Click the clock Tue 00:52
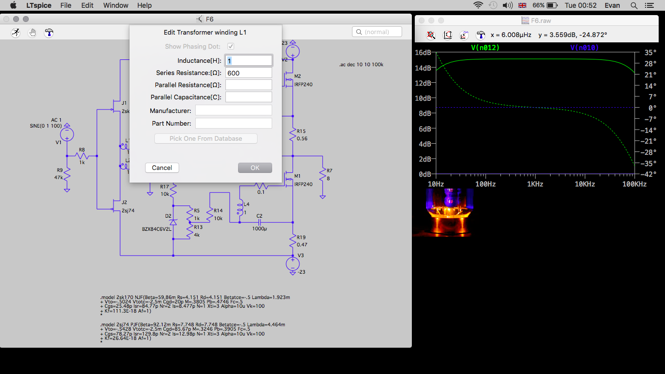 click(x=580, y=5)
